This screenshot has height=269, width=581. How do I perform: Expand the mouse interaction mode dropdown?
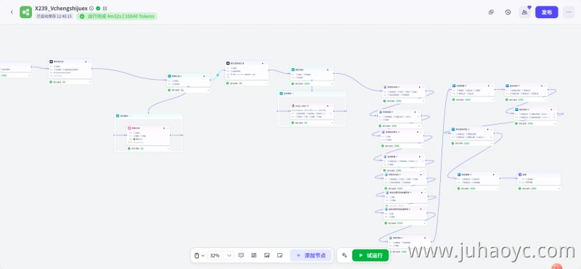199,255
